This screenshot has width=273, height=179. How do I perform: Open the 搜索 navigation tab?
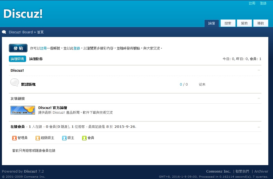pos(228,23)
